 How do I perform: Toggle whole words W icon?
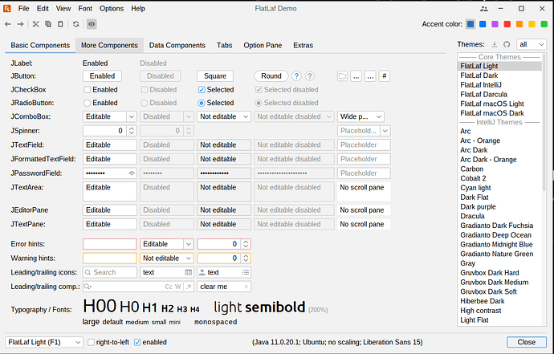[x=177, y=287]
